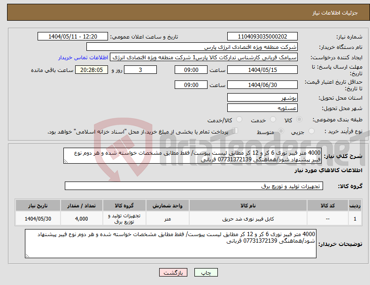Click the بازگشت back button

tap(173, 272)
